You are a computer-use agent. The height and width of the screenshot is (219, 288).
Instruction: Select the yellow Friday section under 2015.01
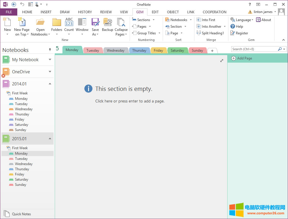[19, 174]
